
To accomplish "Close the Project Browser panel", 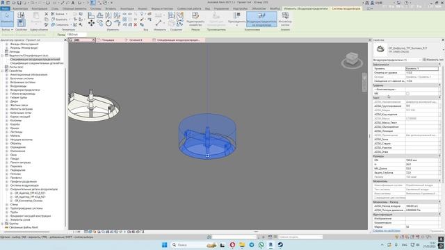I will click(65, 40).
